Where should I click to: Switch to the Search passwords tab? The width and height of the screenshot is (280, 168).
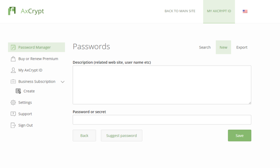click(205, 47)
